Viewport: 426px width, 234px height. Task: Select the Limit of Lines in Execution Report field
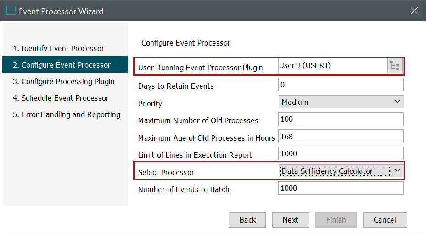pos(341,154)
